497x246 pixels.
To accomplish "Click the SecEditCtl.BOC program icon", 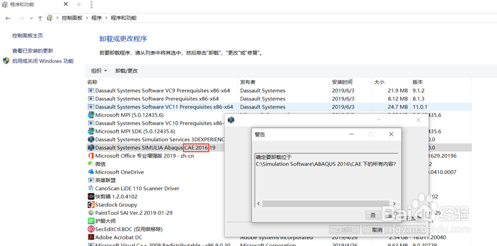I will 91,229.
